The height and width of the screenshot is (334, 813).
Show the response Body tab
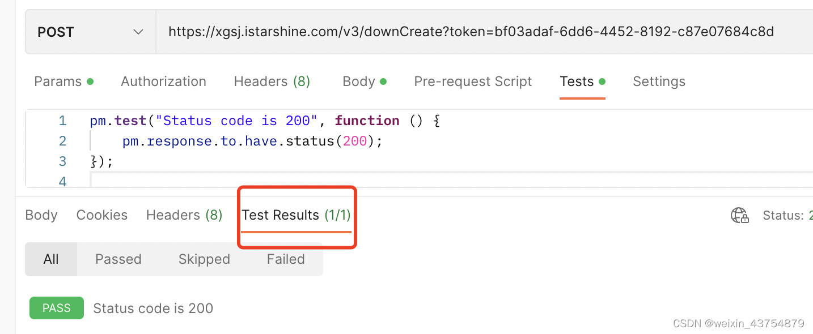[41, 215]
